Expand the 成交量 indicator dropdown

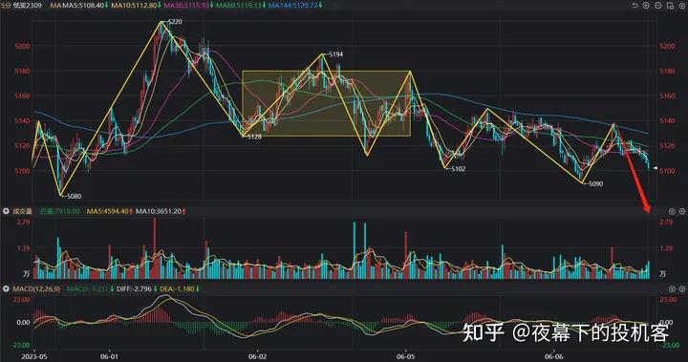click(x=6, y=211)
